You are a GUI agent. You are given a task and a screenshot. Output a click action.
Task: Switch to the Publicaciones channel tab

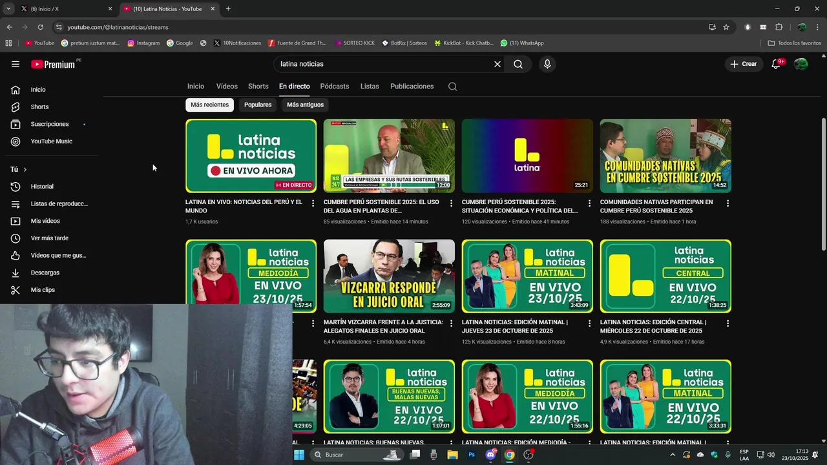click(x=412, y=87)
